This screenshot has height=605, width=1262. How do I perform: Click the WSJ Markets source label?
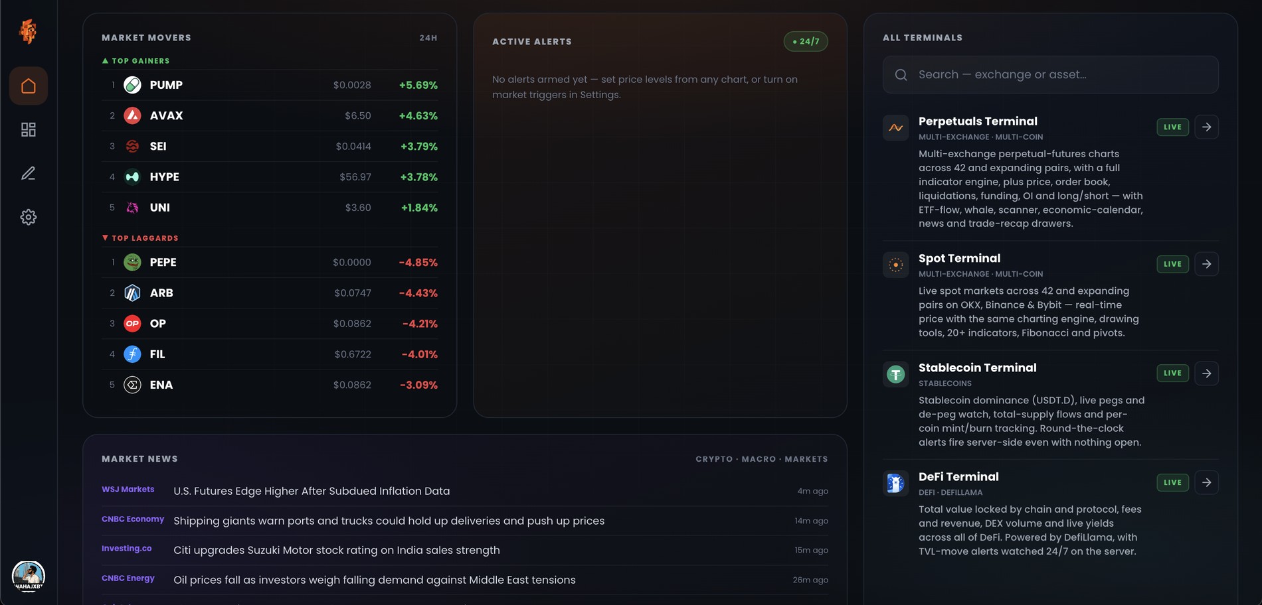[128, 490]
